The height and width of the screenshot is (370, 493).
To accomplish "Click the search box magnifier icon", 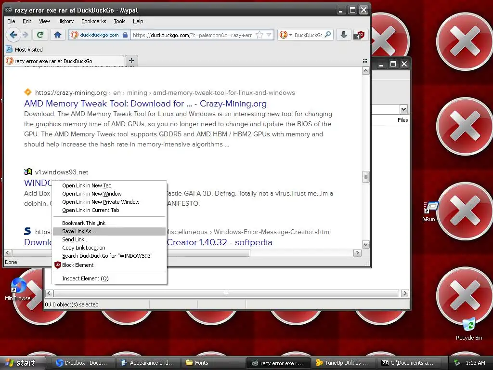I will point(327,35).
